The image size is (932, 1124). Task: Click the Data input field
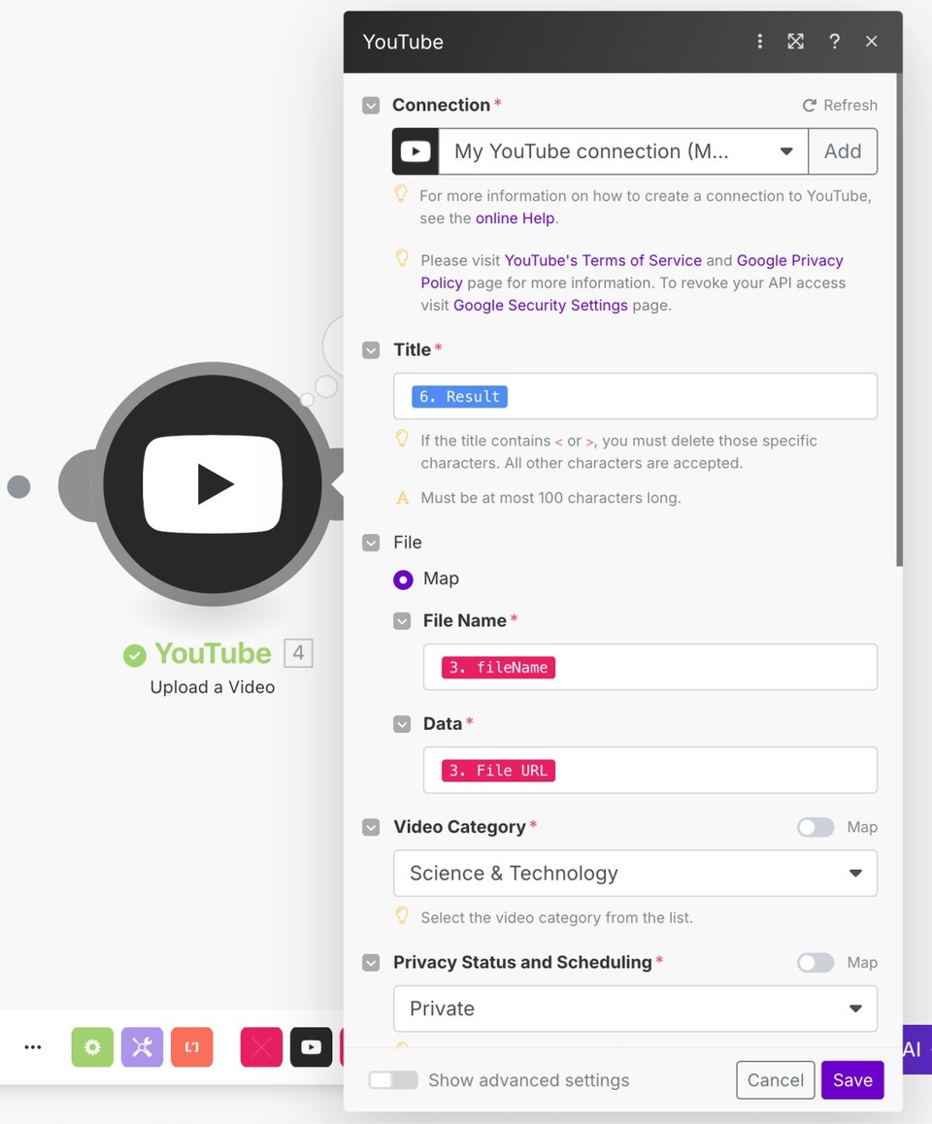pyautogui.click(x=650, y=771)
